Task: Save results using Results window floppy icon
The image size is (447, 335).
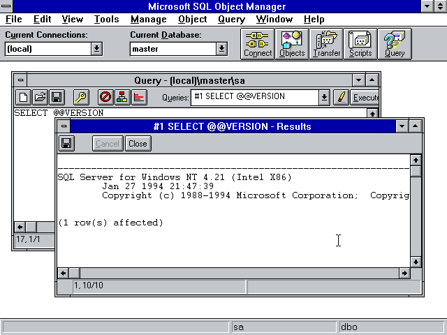Action: (67, 143)
